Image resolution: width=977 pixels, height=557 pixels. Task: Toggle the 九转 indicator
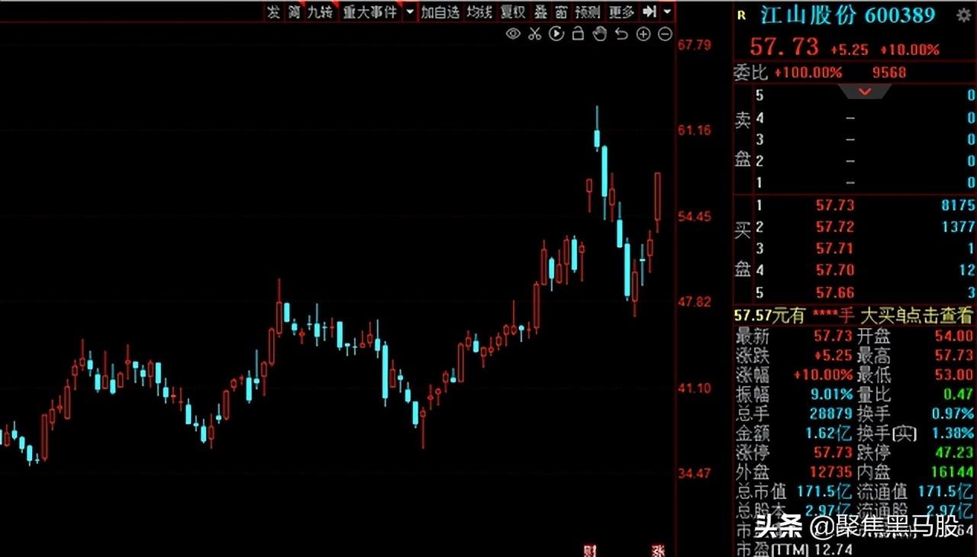tap(320, 11)
